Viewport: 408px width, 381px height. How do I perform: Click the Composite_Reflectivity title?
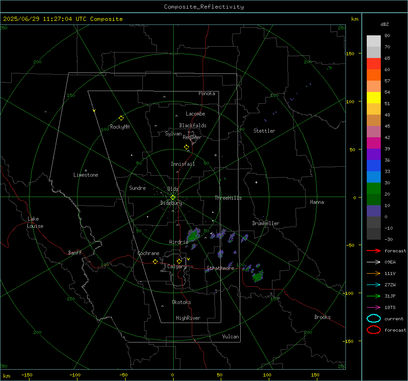(204, 7)
